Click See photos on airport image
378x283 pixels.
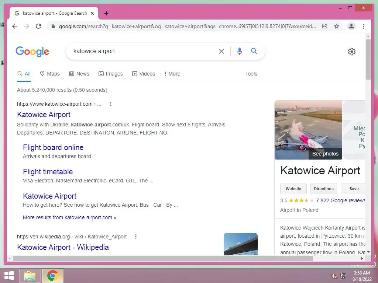click(325, 154)
